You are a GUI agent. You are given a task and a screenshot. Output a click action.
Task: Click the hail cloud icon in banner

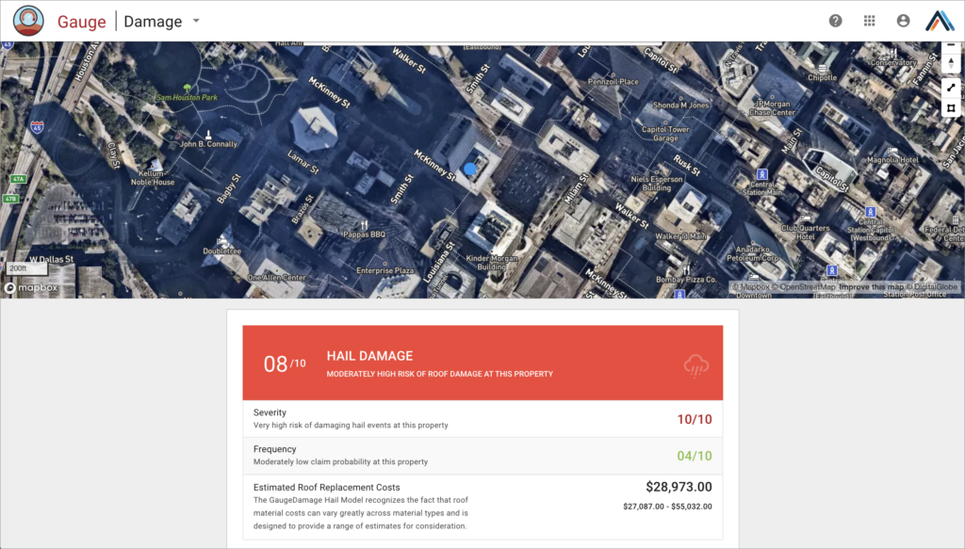pyautogui.click(x=696, y=365)
